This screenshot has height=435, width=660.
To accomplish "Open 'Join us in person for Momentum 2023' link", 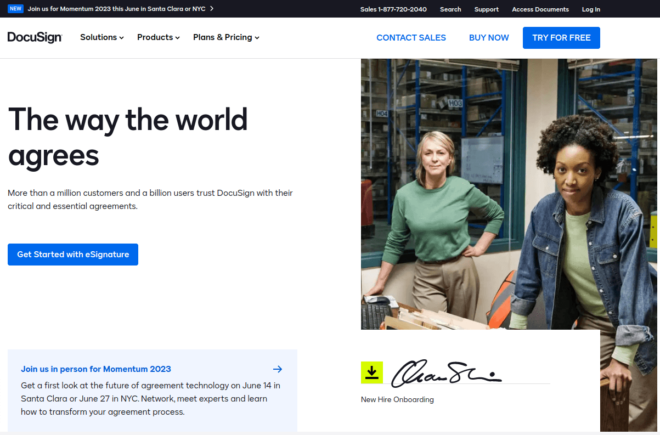I will coord(96,369).
